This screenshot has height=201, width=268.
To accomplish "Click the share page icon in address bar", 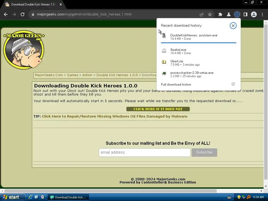I will (202, 15).
